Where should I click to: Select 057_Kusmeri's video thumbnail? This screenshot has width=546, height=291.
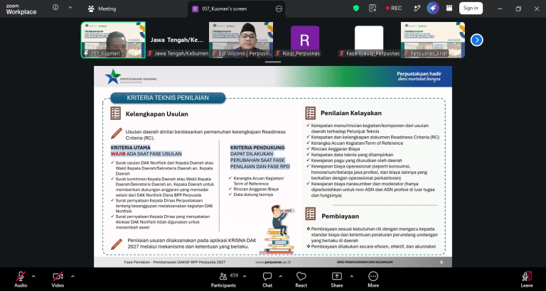113,40
